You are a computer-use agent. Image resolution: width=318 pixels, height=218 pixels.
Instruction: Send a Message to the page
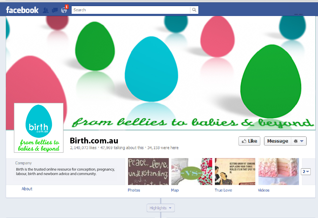click(278, 141)
